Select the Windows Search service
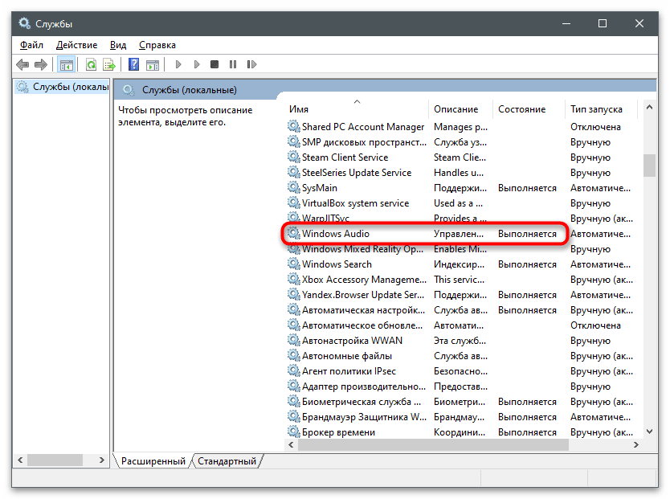Viewport: 670px width, 499px height. pos(461,264)
